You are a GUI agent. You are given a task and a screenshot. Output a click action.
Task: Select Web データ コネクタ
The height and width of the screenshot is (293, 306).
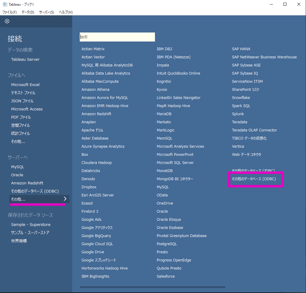point(246,155)
